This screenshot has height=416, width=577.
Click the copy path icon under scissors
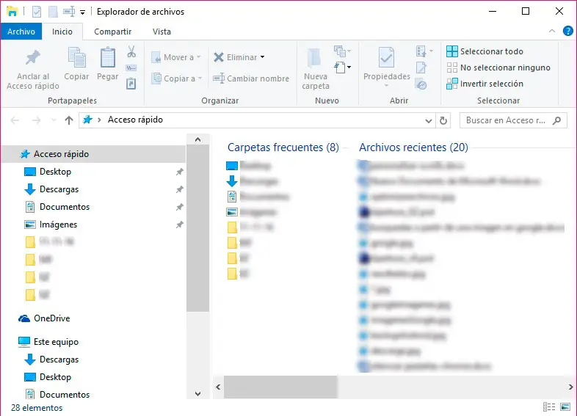[131, 67]
